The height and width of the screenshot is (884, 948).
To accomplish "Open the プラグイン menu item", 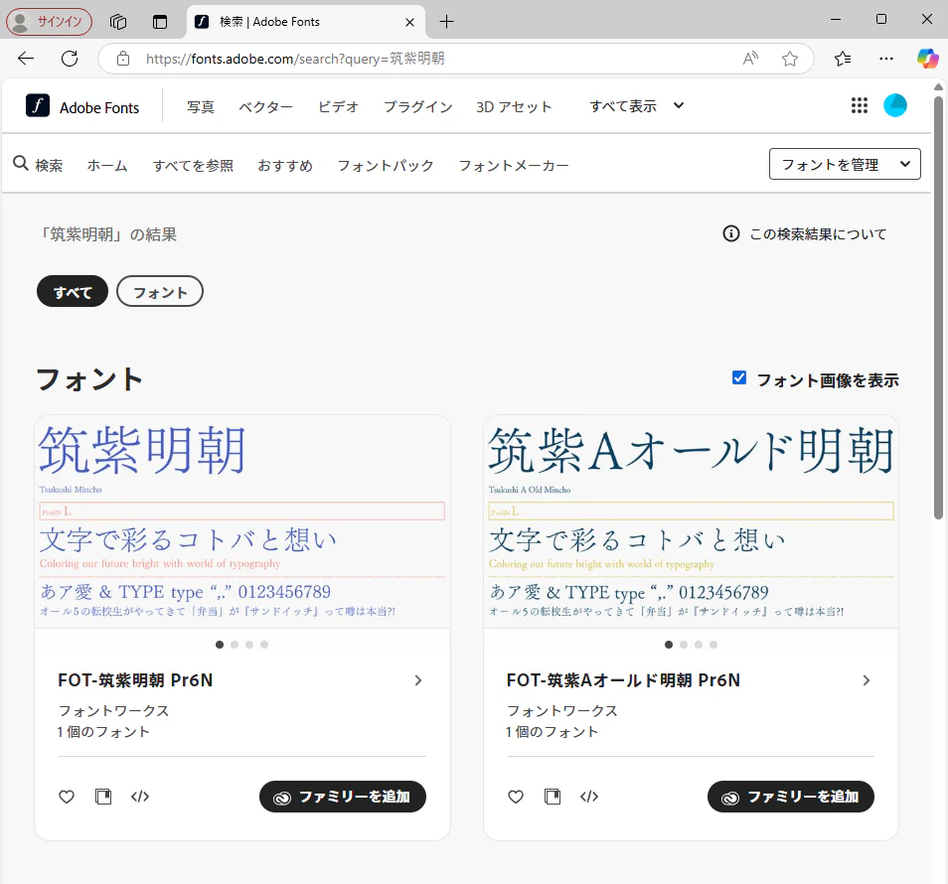I will click(x=417, y=106).
